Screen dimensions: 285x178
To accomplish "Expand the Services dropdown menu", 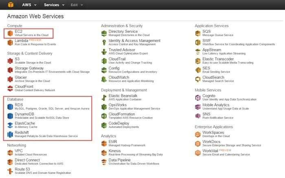I will click(x=54, y=5).
